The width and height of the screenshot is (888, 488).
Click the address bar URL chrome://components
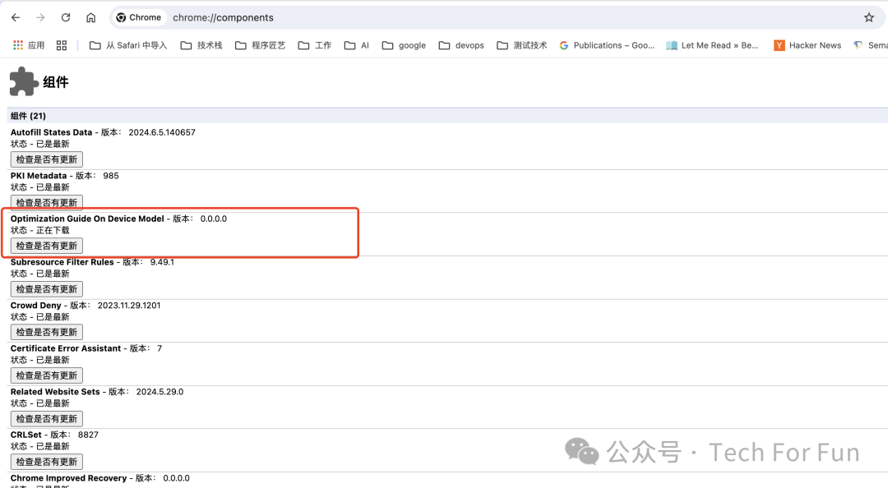223,17
